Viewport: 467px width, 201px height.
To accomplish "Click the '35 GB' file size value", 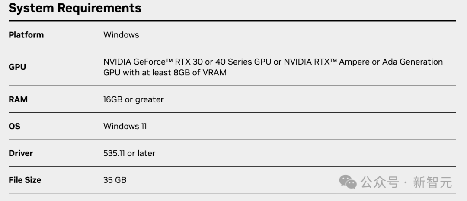I will [115, 180].
